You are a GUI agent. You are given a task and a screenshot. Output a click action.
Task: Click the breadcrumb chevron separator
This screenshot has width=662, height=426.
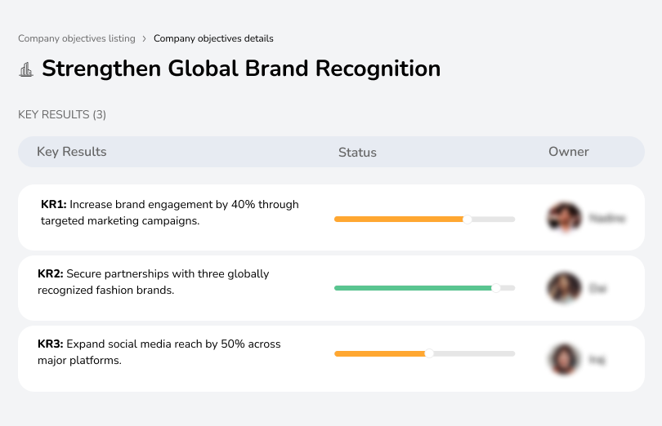point(144,38)
